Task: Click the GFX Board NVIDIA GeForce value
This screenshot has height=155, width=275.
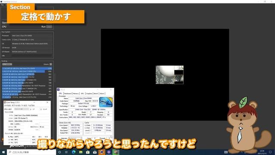Action: point(32,52)
